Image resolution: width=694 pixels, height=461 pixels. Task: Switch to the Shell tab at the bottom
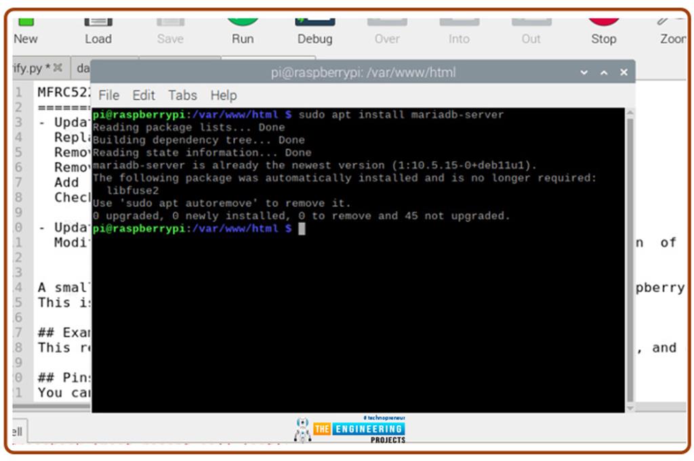pos(17,431)
